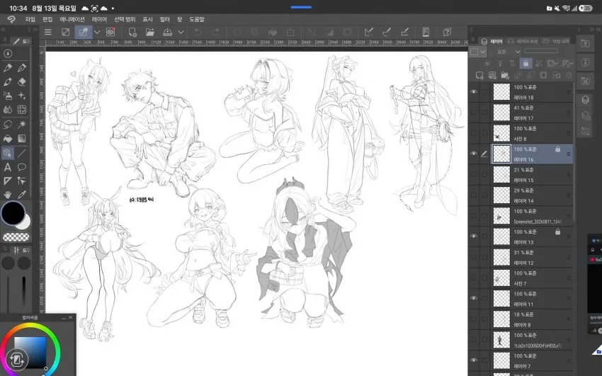
Task: Select the Balloon tool
Action: pyautogui.click(x=22, y=167)
